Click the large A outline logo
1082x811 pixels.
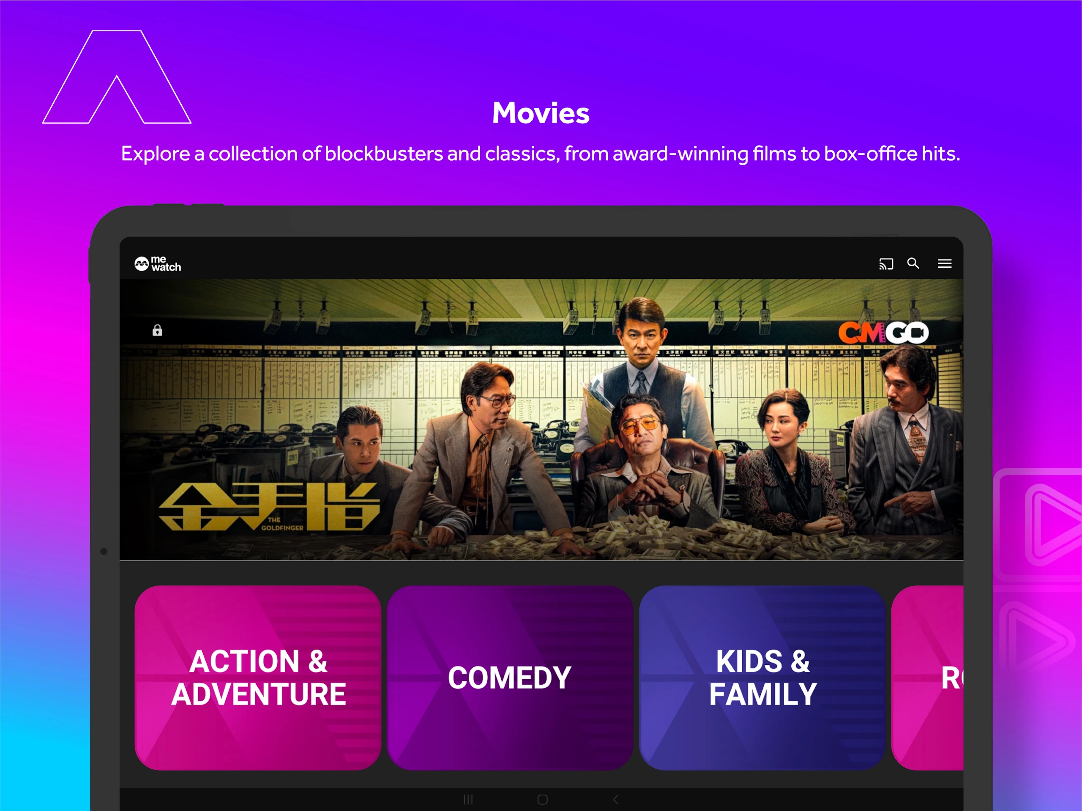[117, 77]
